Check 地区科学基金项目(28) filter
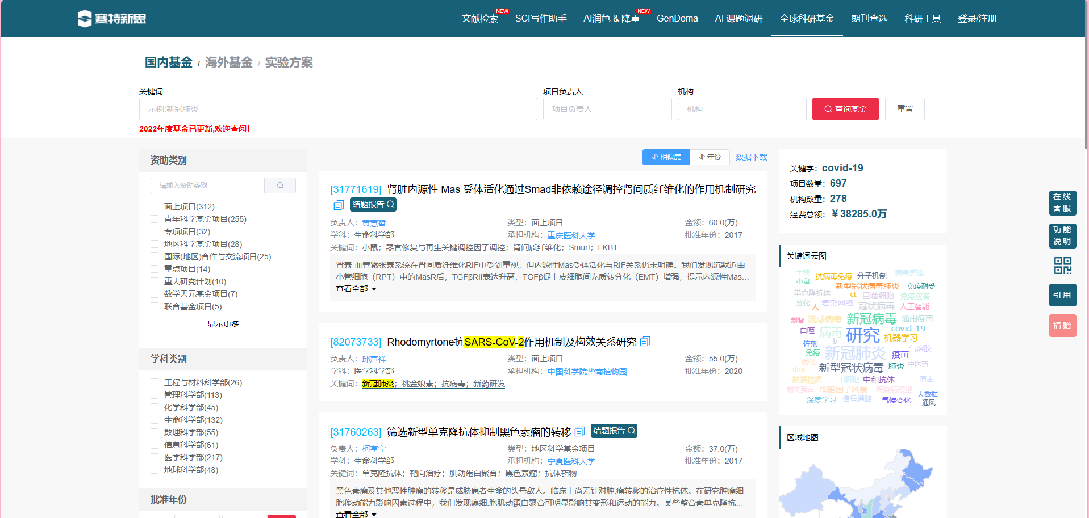 click(x=155, y=244)
